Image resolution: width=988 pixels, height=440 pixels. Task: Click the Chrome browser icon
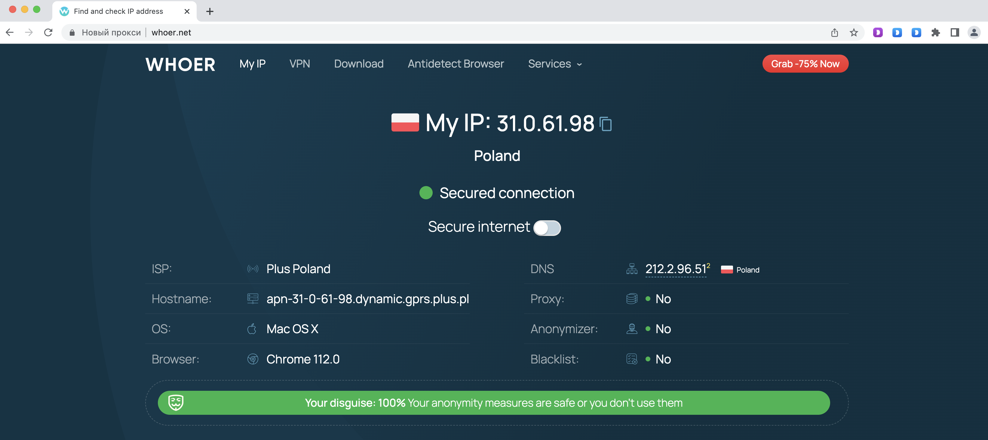(x=253, y=359)
